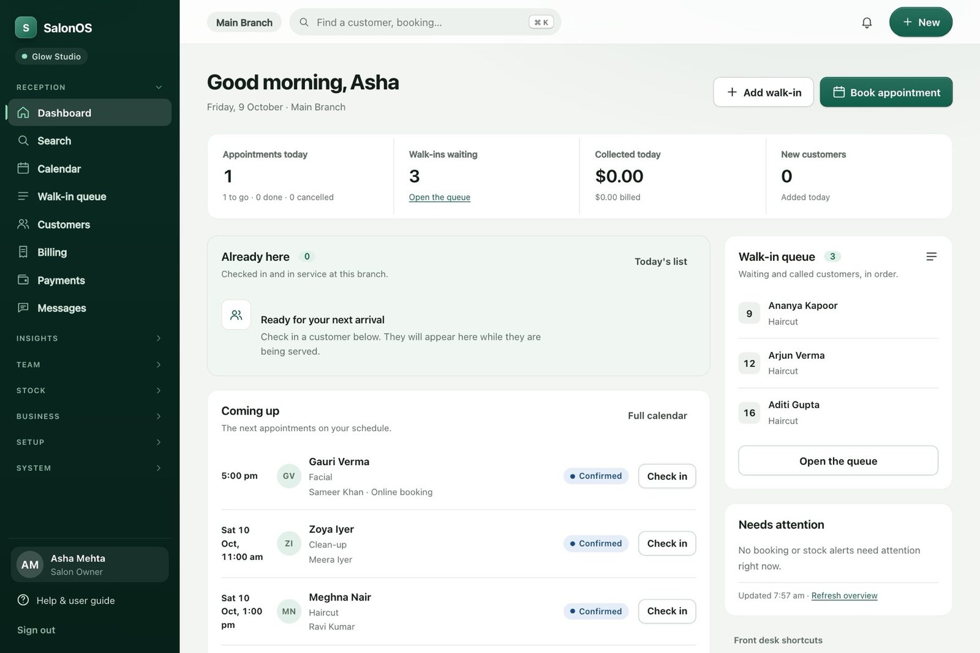Expand the Insights section
The width and height of the screenshot is (980, 653).
click(x=89, y=338)
